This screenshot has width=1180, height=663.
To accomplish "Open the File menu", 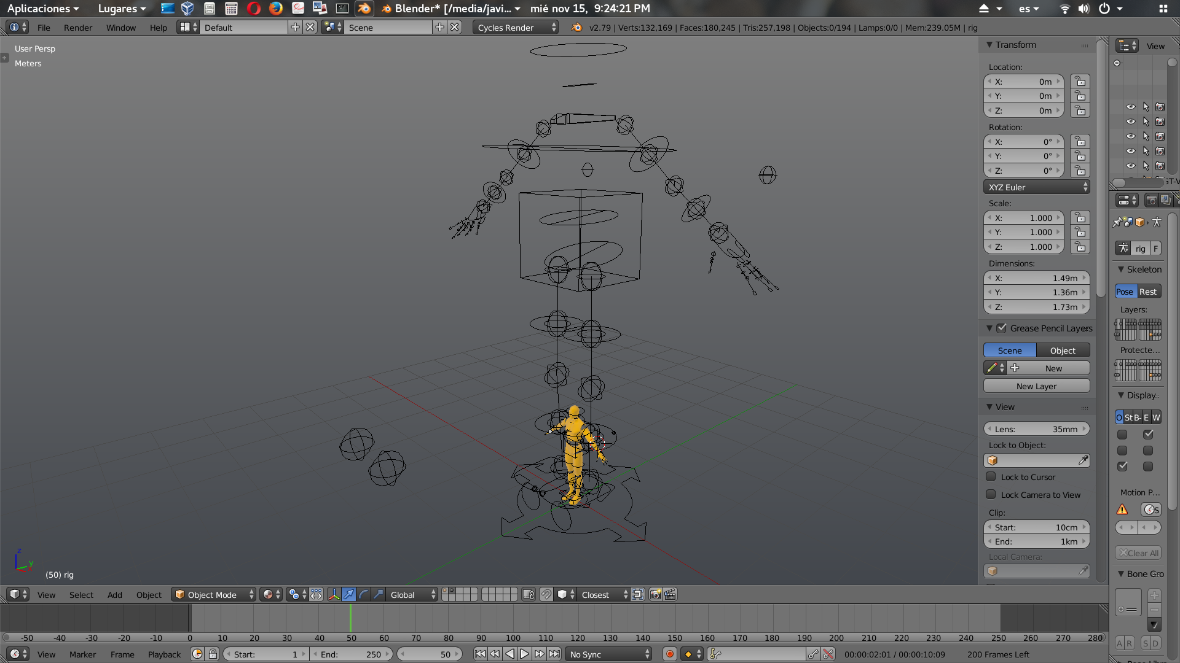I will coord(44,28).
